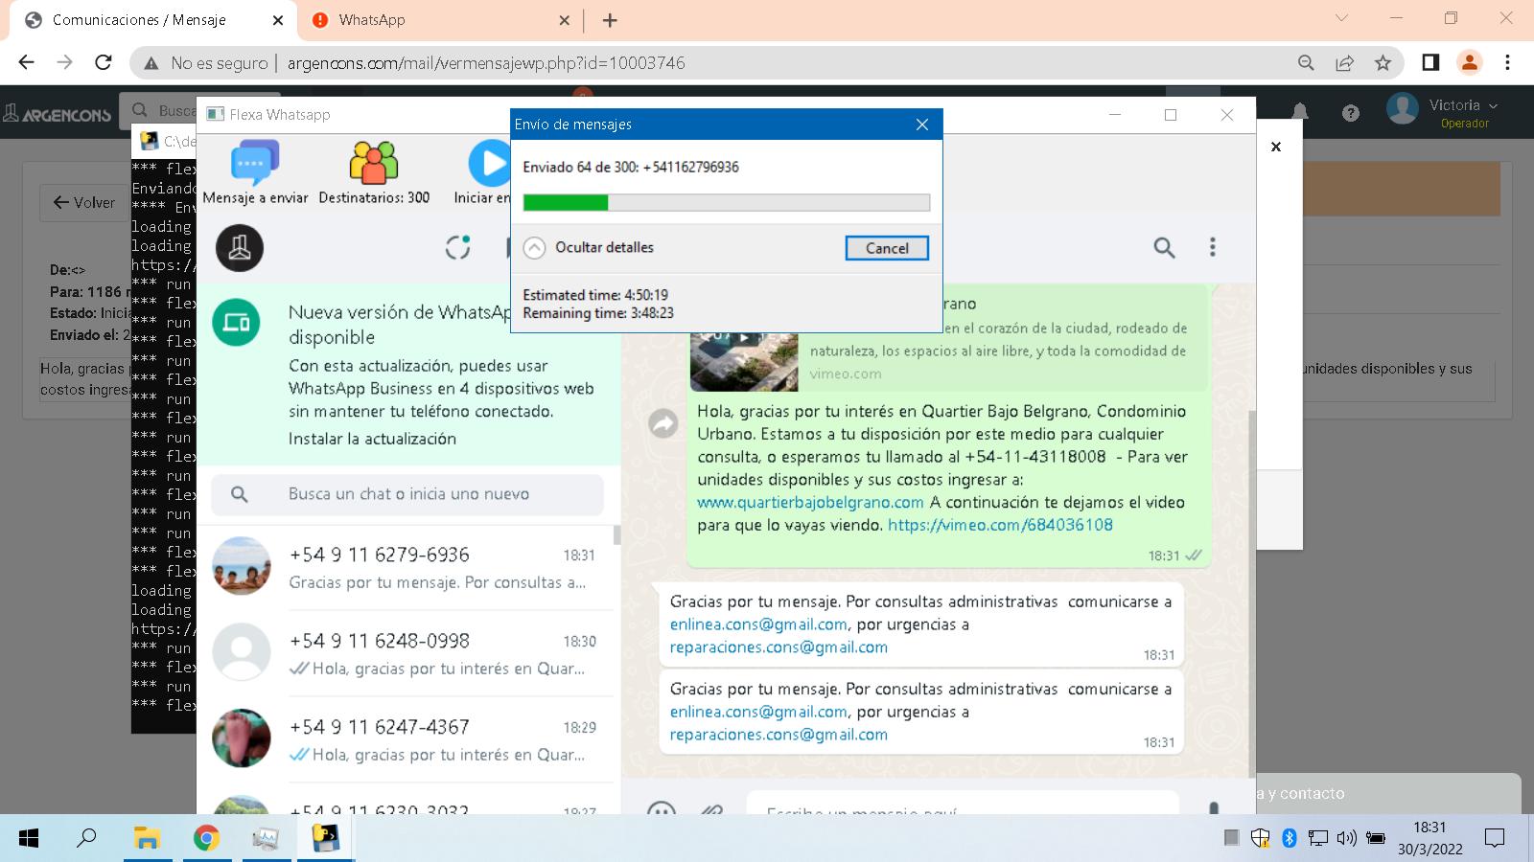Open chat +54 9 11 6248-0998
The image size is (1534, 862).
pyautogui.click(x=407, y=653)
